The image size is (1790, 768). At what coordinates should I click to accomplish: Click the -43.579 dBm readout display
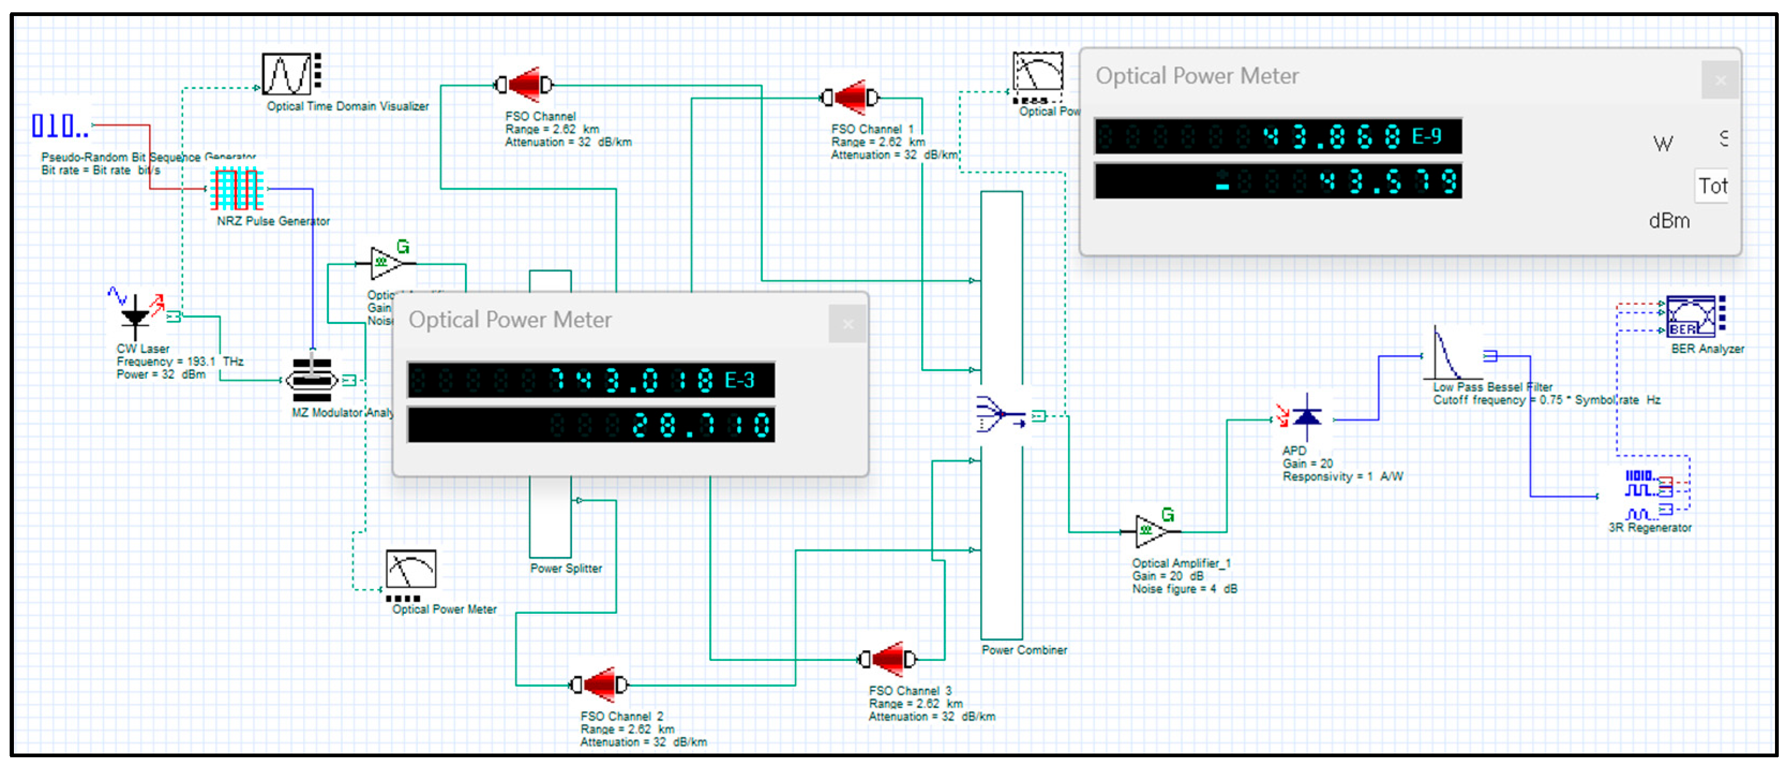(1278, 180)
